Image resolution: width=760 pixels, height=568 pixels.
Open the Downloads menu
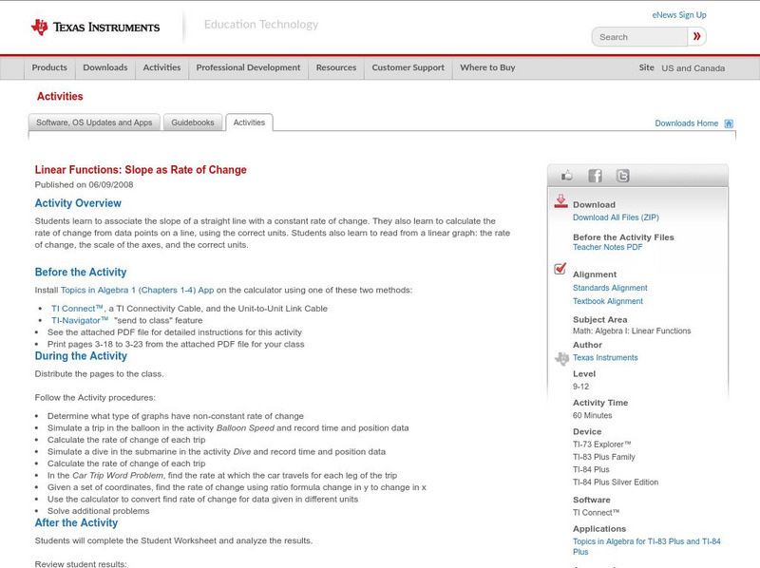pyautogui.click(x=105, y=67)
